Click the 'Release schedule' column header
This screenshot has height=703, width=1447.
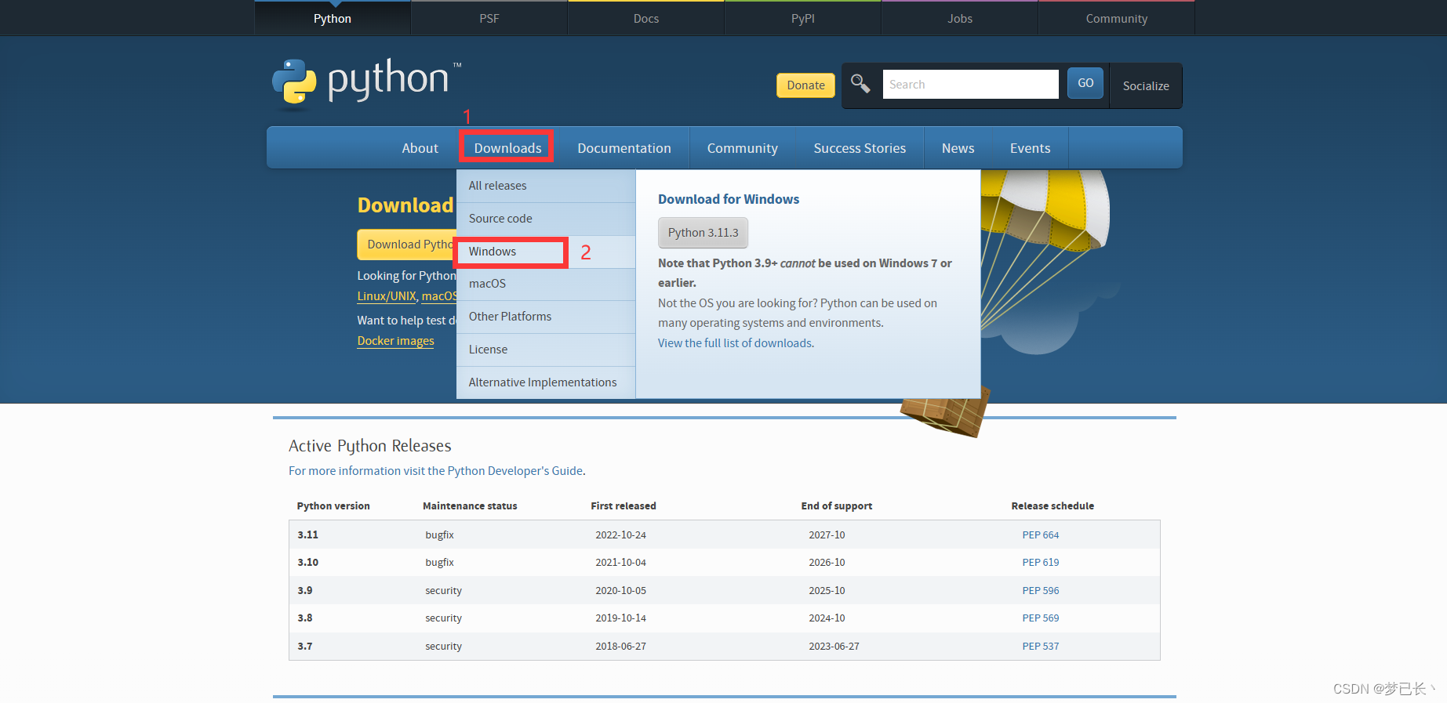pyautogui.click(x=1053, y=506)
